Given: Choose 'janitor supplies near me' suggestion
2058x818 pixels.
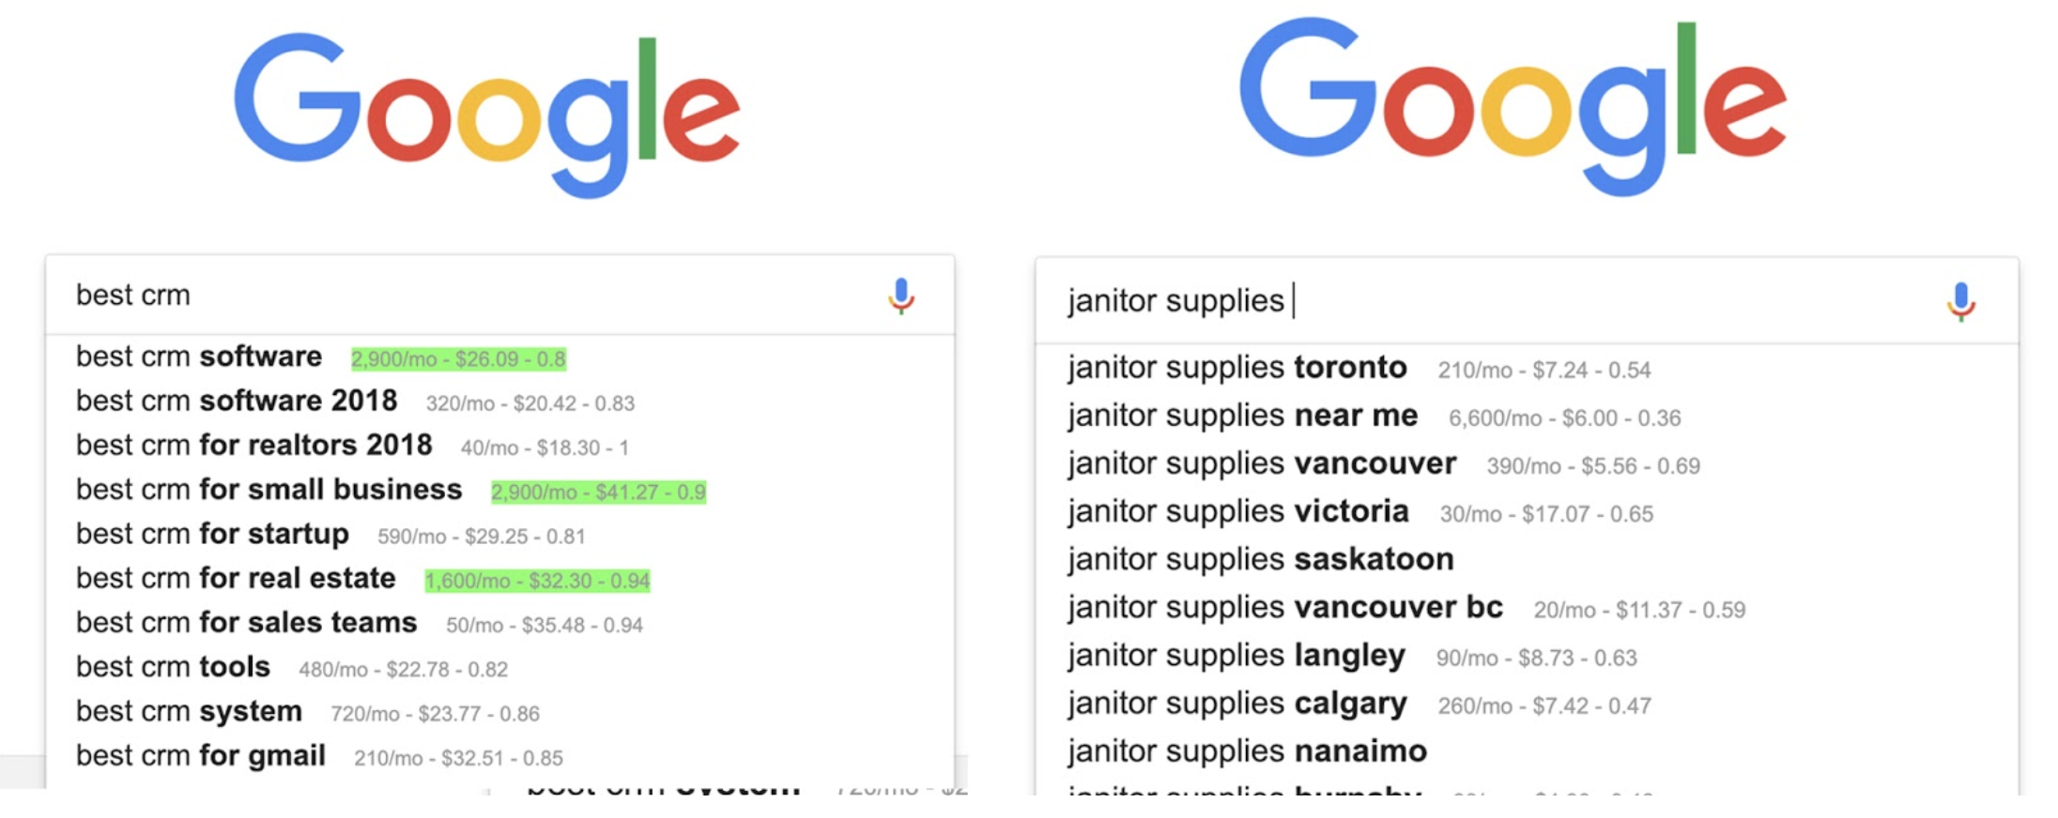Looking at the screenshot, I should tap(1242, 416).
